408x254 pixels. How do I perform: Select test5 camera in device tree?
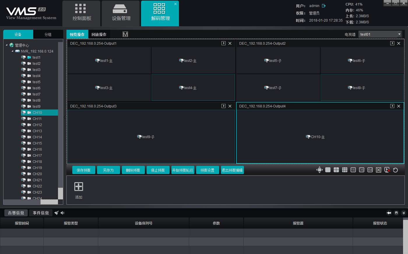36,82
